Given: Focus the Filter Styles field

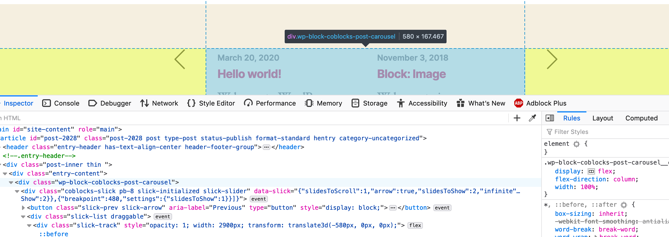Looking at the screenshot, I should (x=605, y=132).
